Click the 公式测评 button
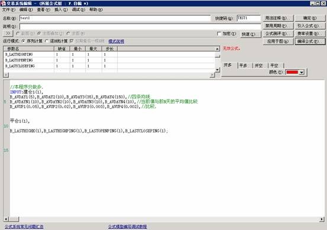327x230 pixels. pyautogui.click(x=278, y=34)
